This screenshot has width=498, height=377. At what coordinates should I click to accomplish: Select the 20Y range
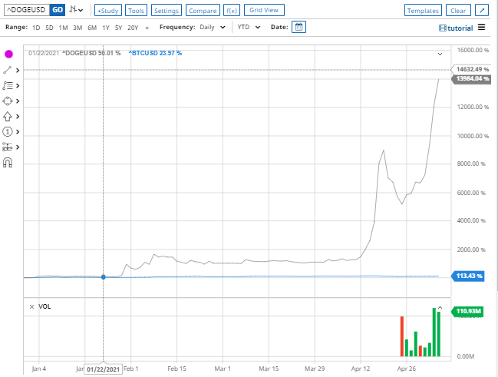pyautogui.click(x=133, y=28)
